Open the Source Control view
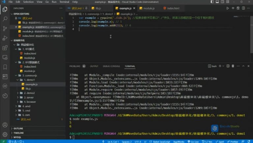253x143 pixels. [5, 29]
